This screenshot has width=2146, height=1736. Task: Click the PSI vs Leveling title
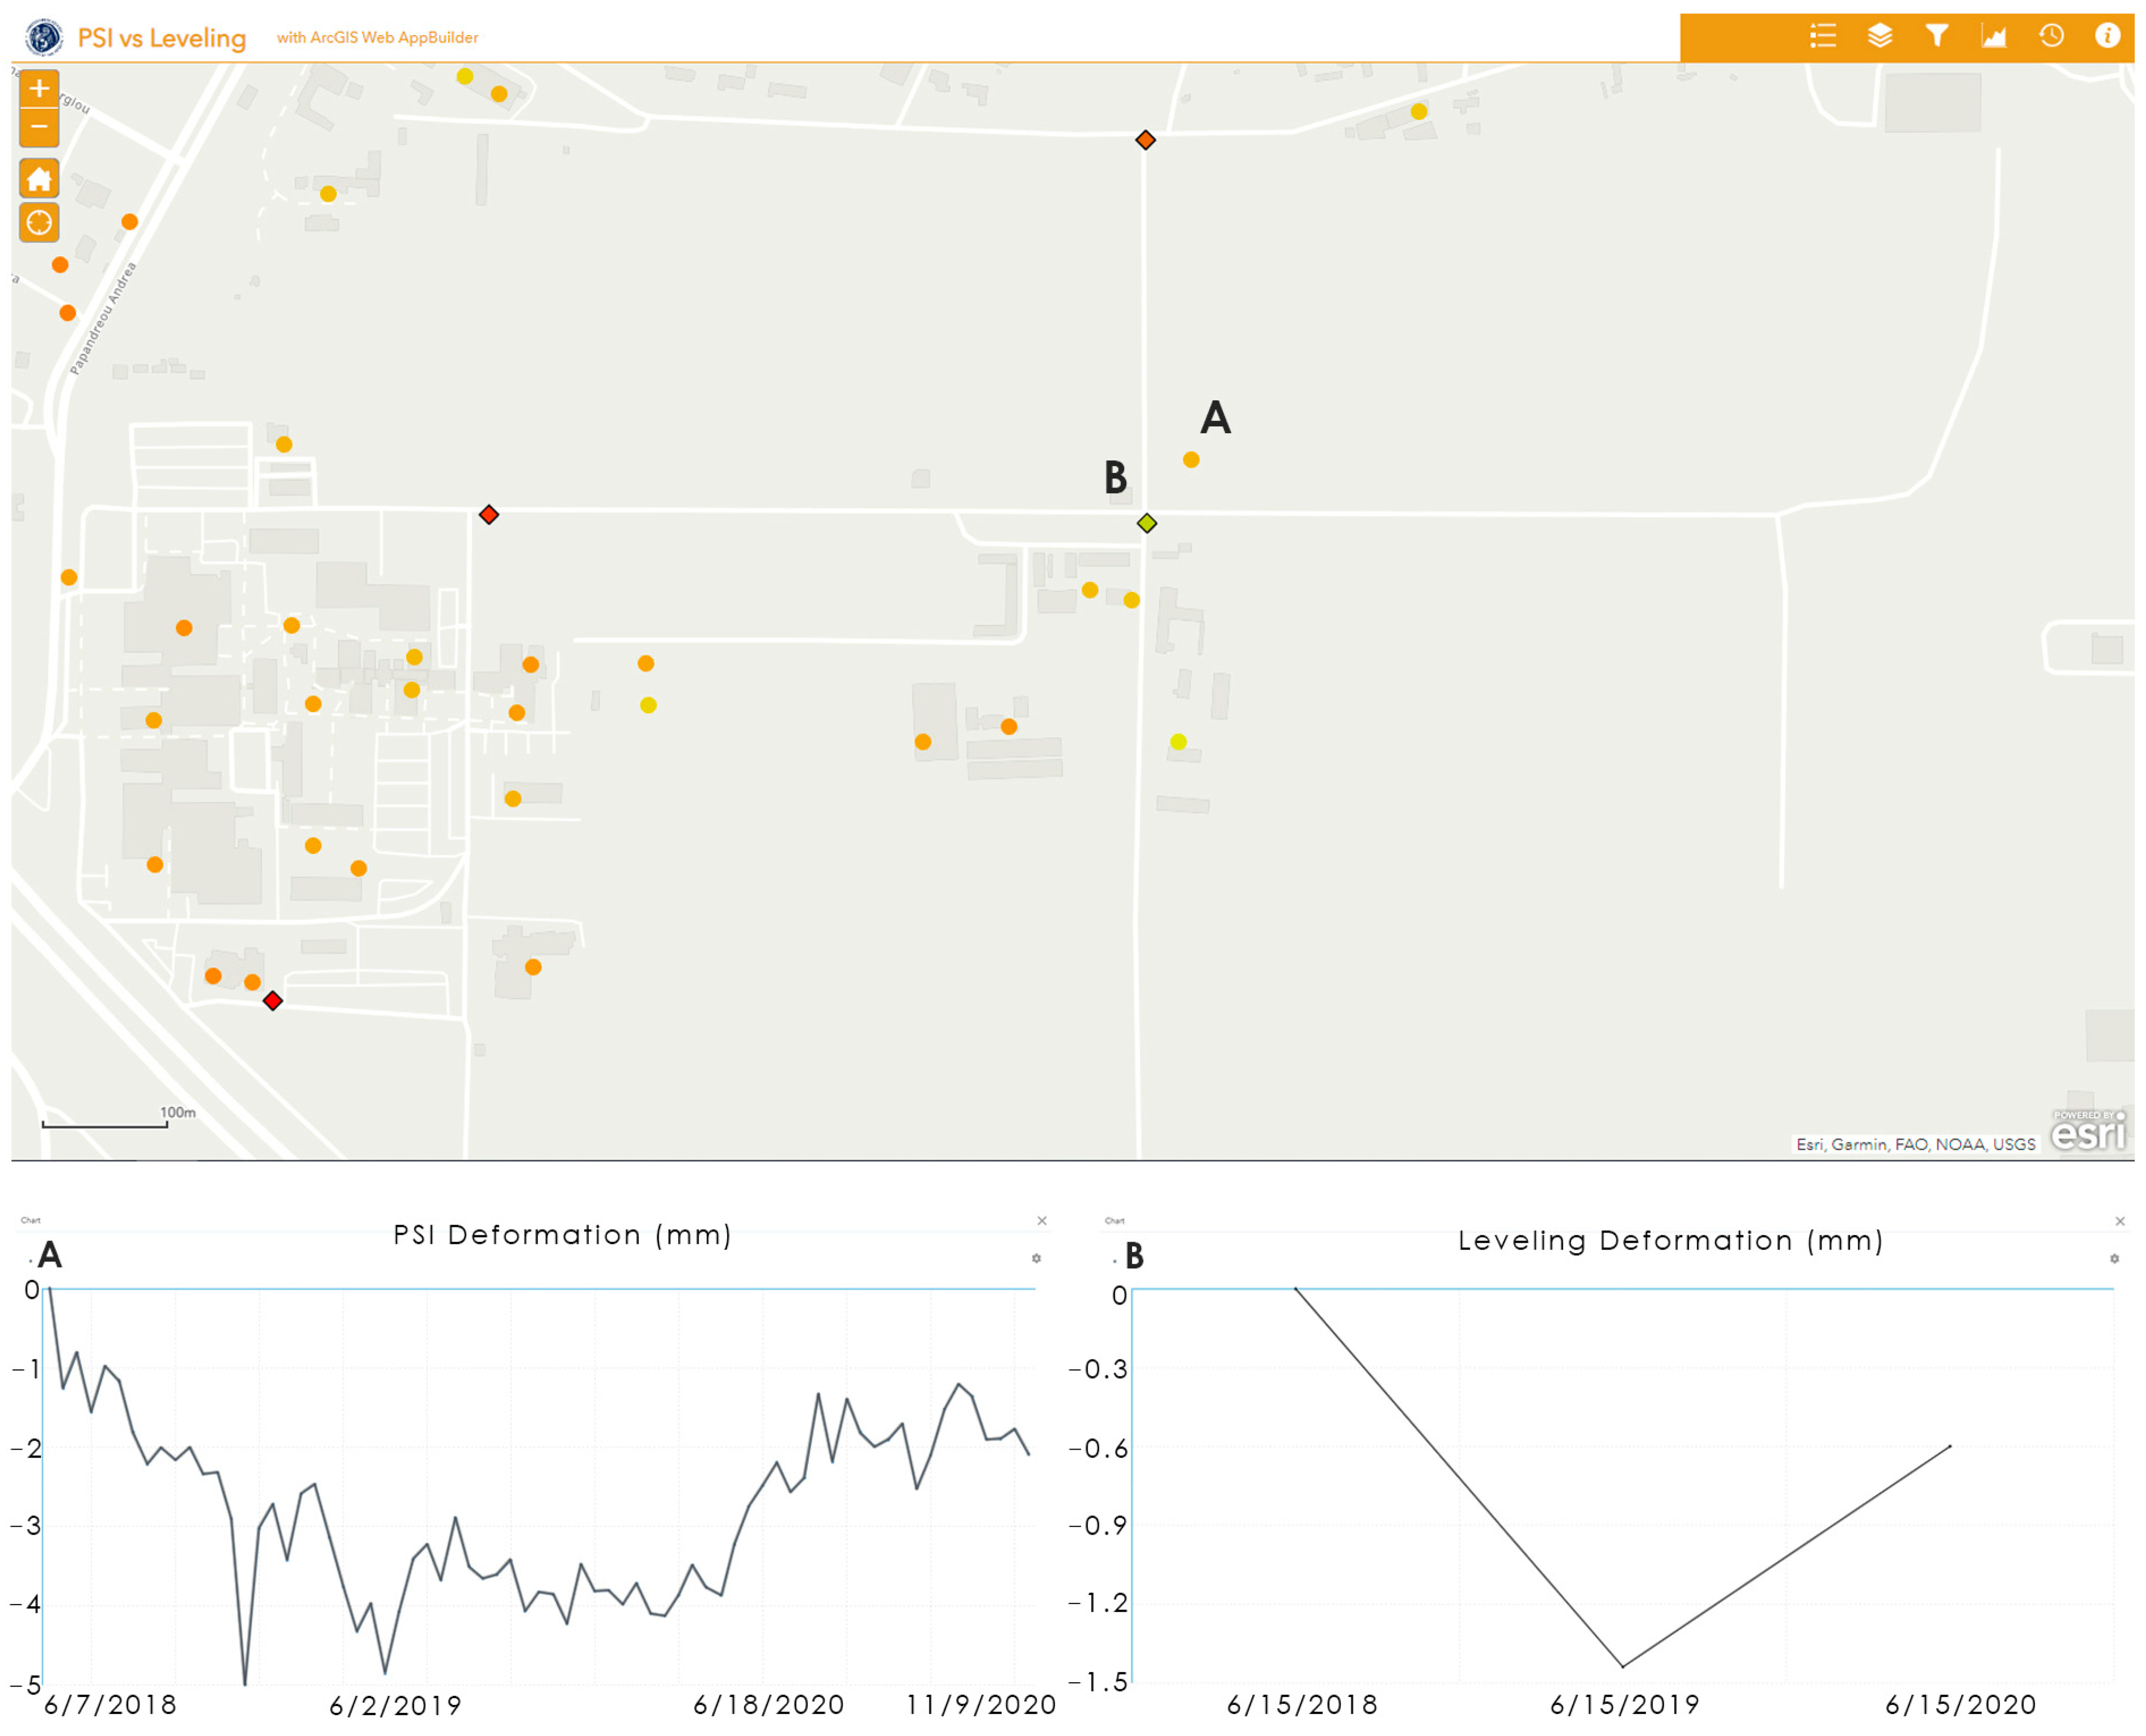click(162, 38)
